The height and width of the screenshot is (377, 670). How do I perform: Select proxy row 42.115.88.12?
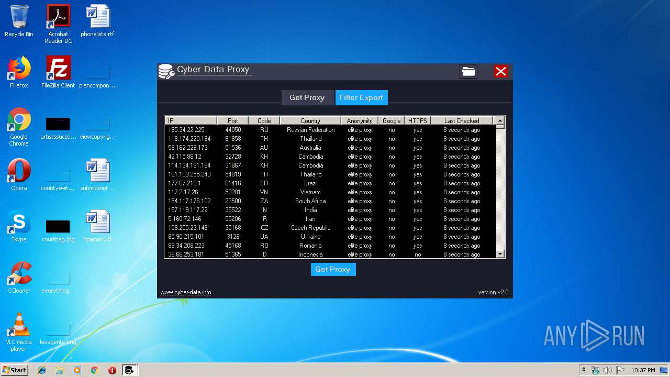(330, 157)
